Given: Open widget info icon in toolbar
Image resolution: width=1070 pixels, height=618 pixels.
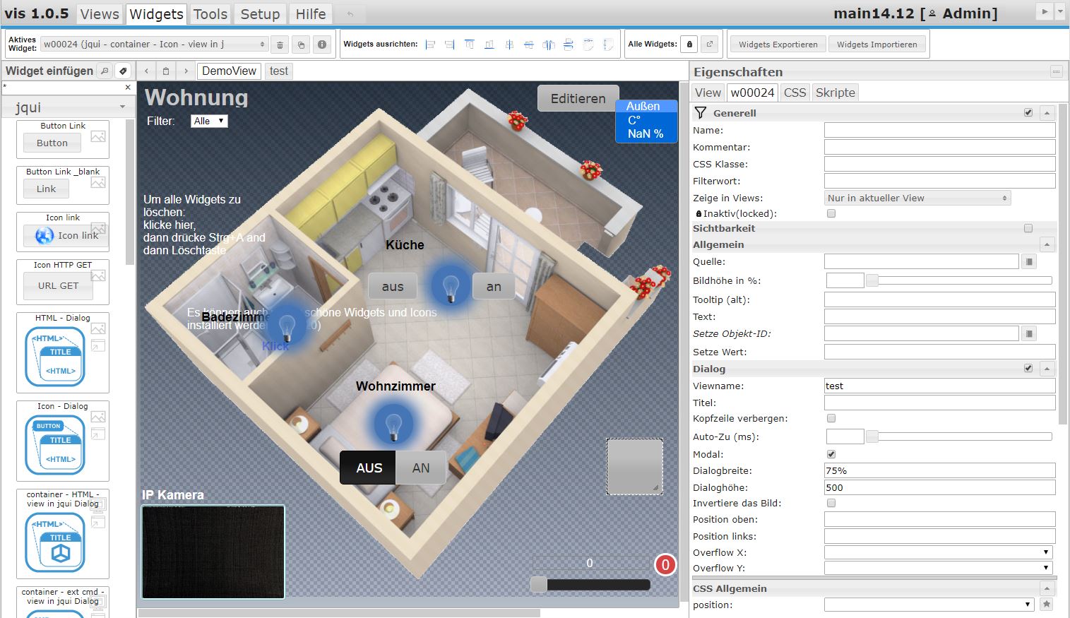Looking at the screenshot, I should coord(322,44).
